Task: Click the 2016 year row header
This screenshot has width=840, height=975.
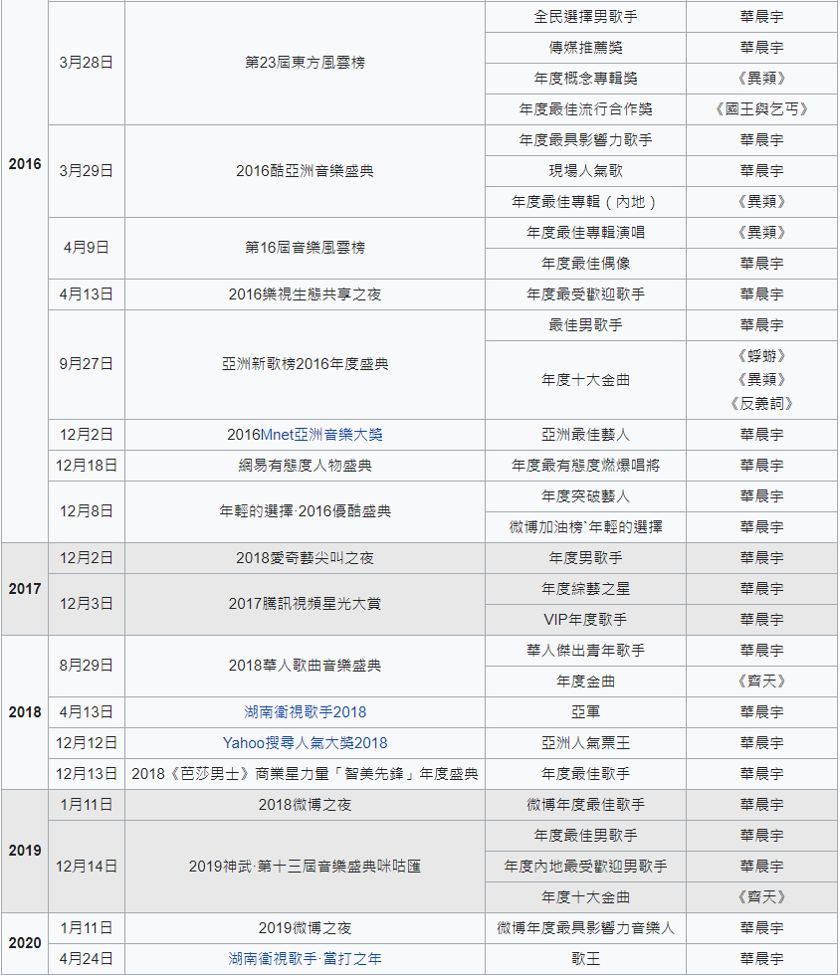Action: click(25, 164)
